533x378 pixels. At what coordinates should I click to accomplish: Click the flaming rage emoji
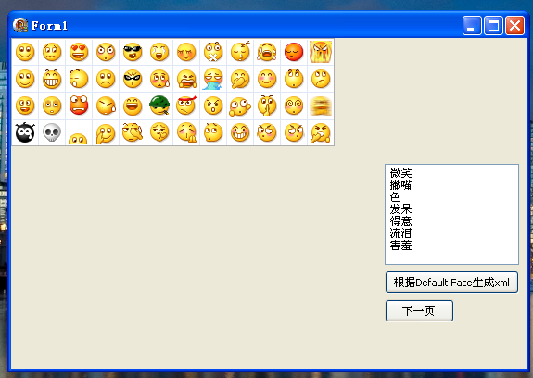point(321,52)
